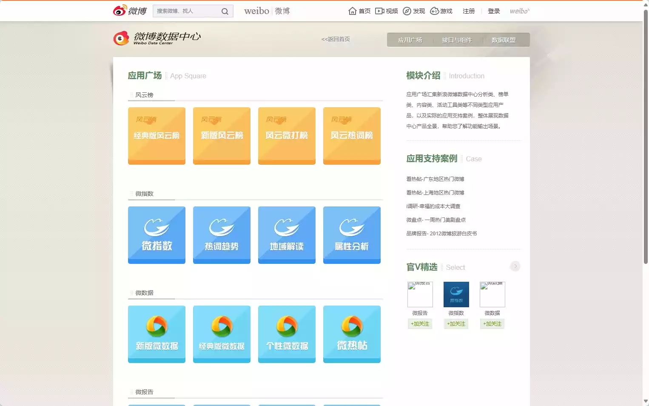Open the 个性微数据 tile
Viewport: 649px width, 406px height.
pos(287,334)
